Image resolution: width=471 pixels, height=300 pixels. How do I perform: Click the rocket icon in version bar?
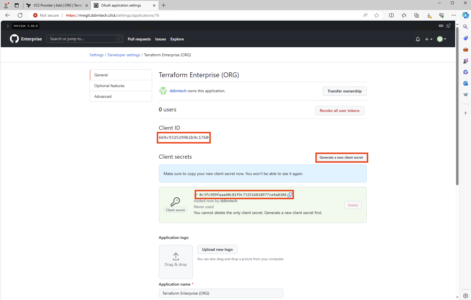(x=448, y=26)
